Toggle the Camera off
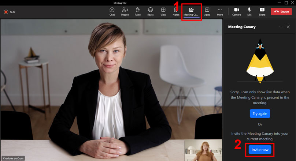 pyautogui.click(x=236, y=11)
